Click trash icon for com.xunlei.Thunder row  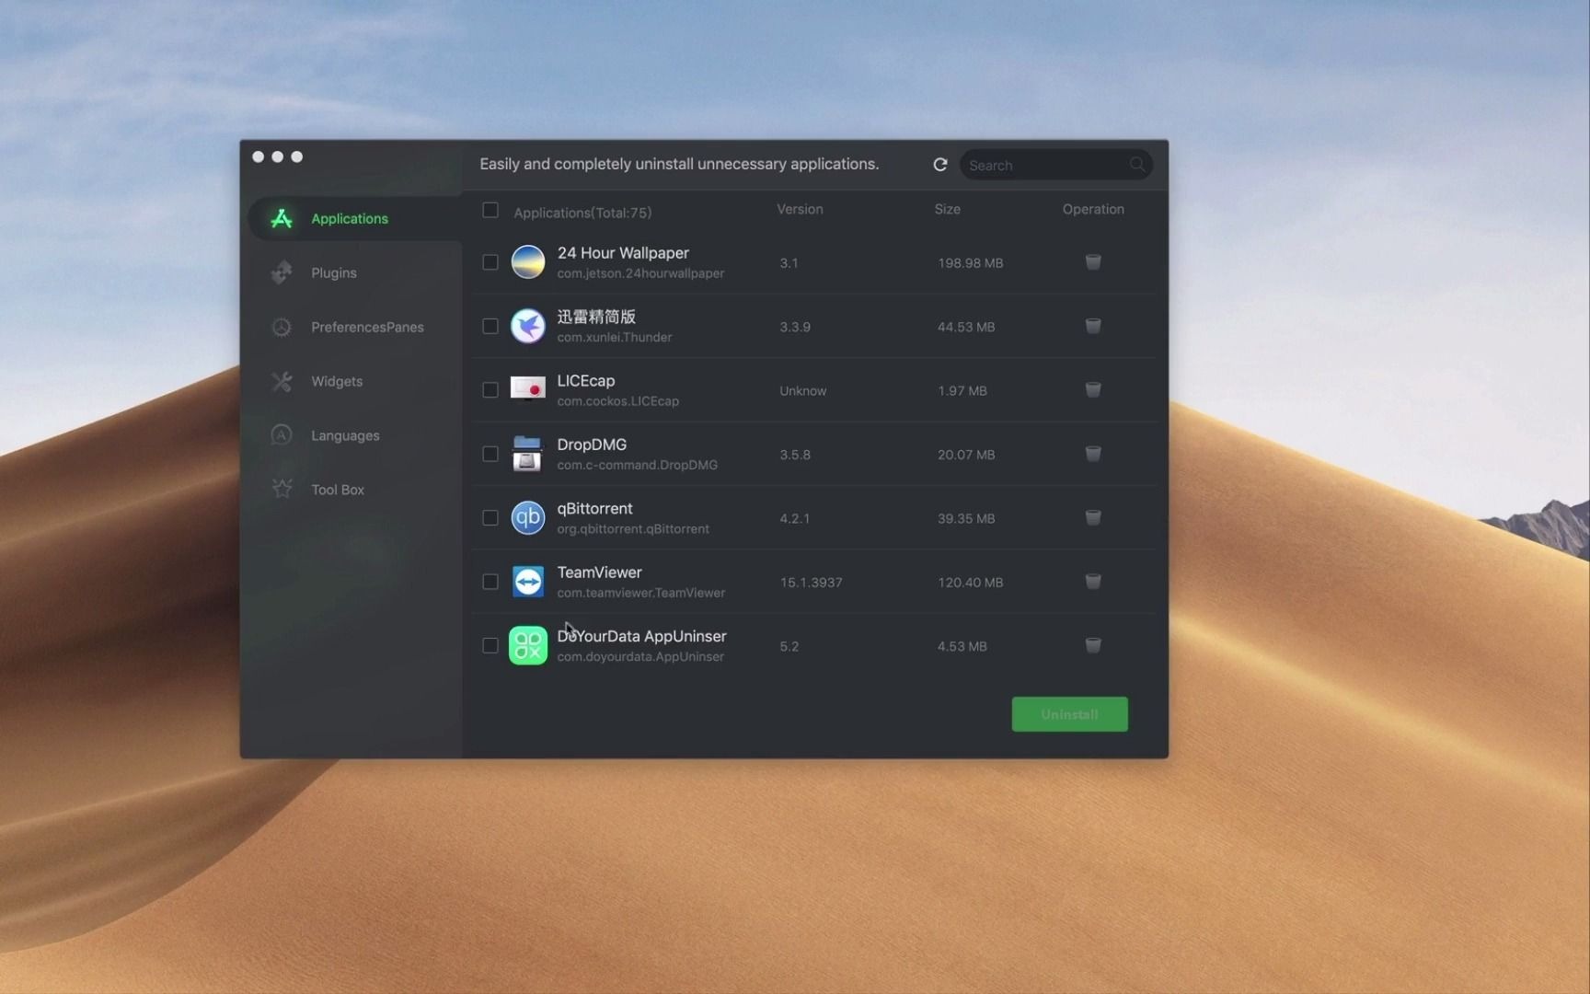(1093, 326)
